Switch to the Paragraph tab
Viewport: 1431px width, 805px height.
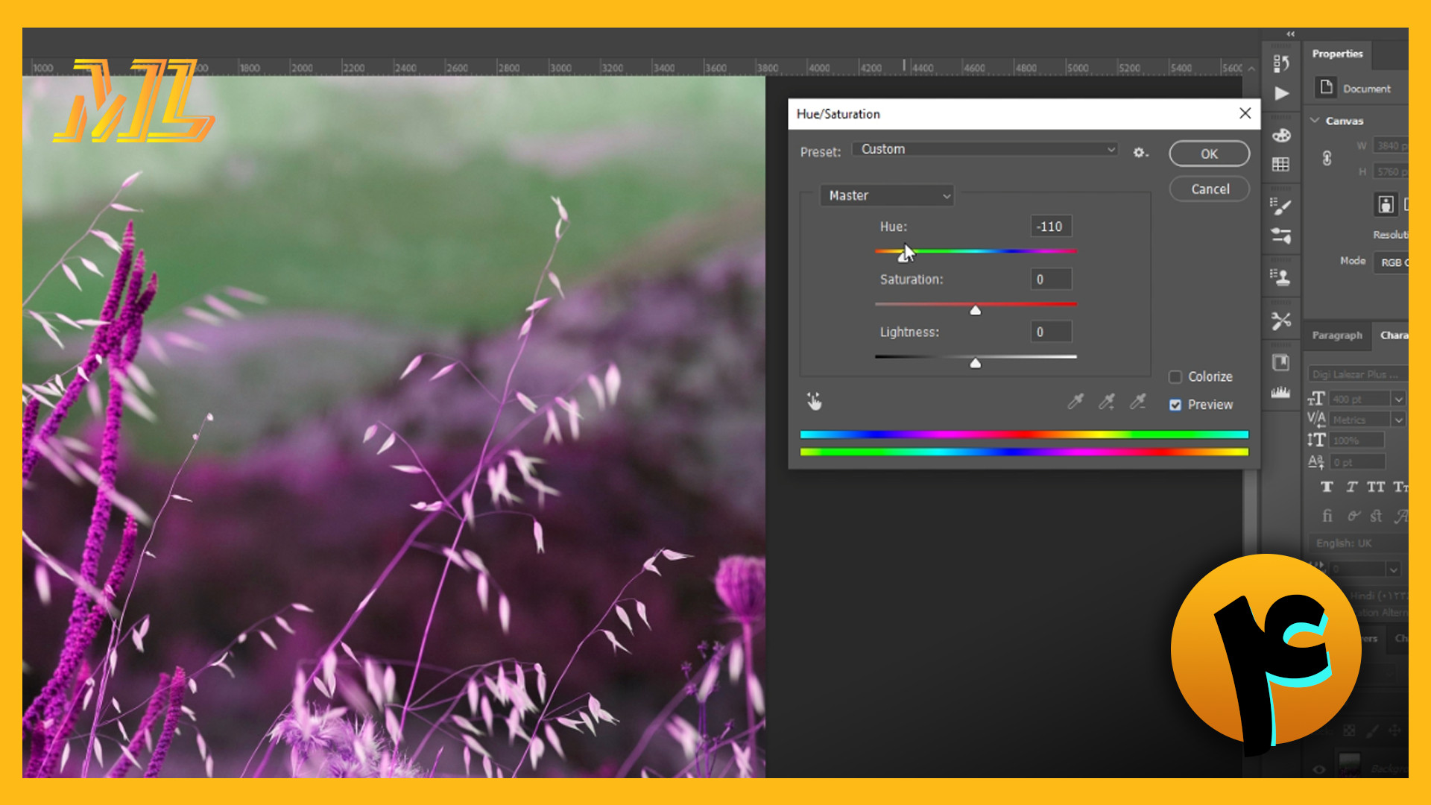click(x=1337, y=335)
